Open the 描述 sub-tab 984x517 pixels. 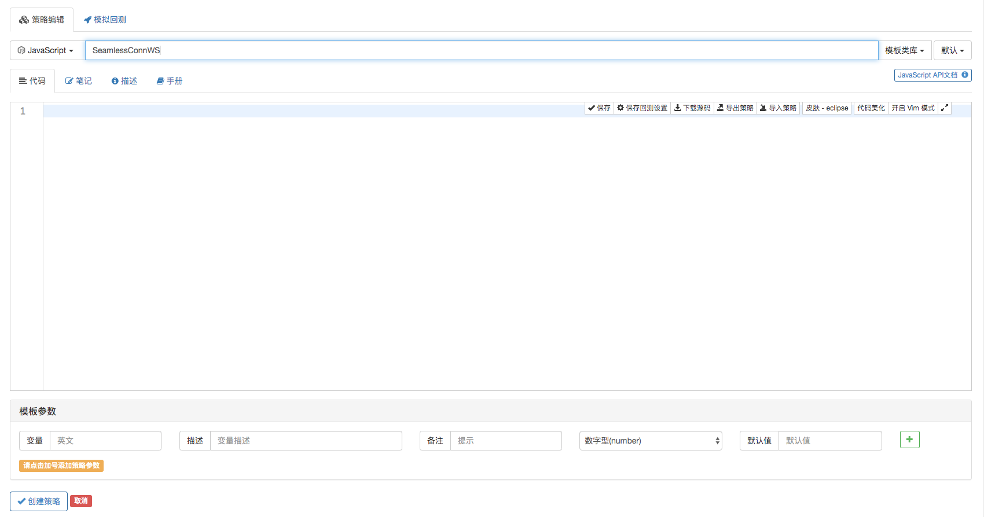(x=124, y=81)
